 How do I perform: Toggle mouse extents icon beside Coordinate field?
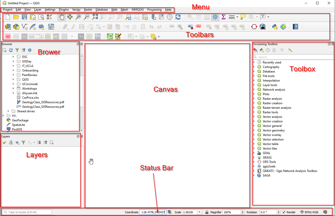(170, 212)
